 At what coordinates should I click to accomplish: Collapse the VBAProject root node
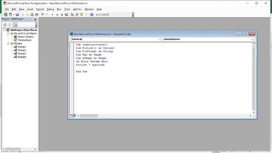[4, 30]
